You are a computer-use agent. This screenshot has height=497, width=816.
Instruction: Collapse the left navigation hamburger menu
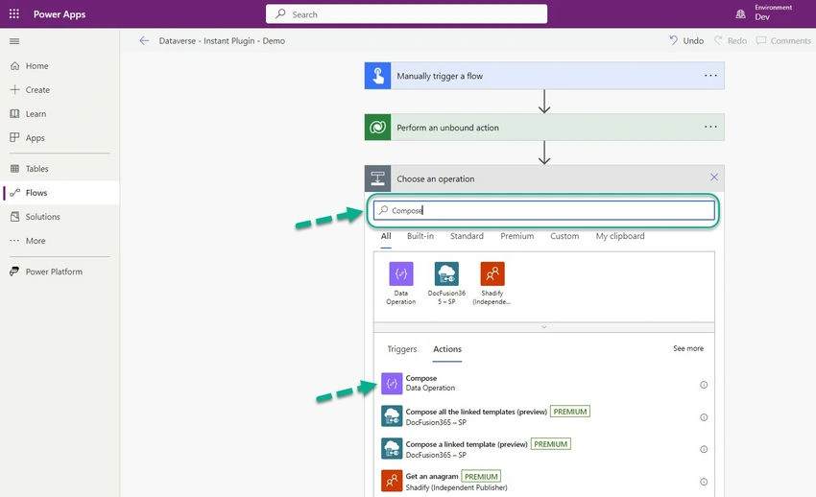click(14, 41)
